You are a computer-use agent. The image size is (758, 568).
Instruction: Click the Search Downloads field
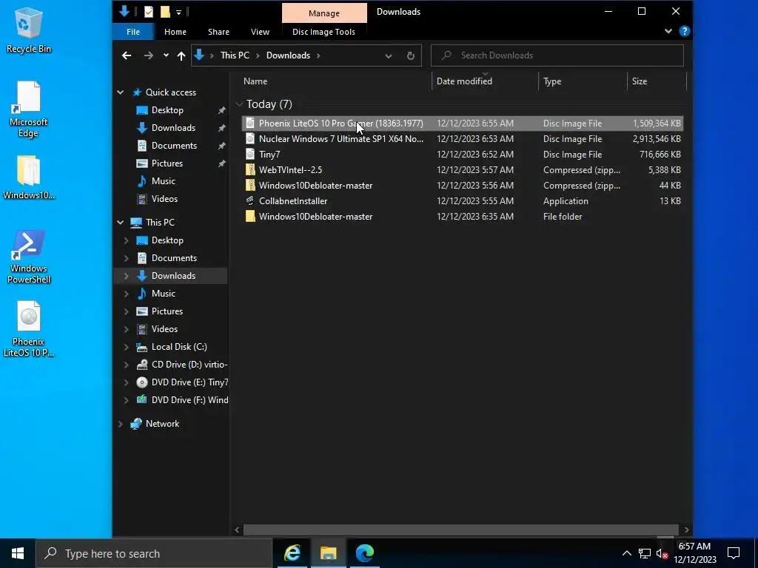coord(557,55)
